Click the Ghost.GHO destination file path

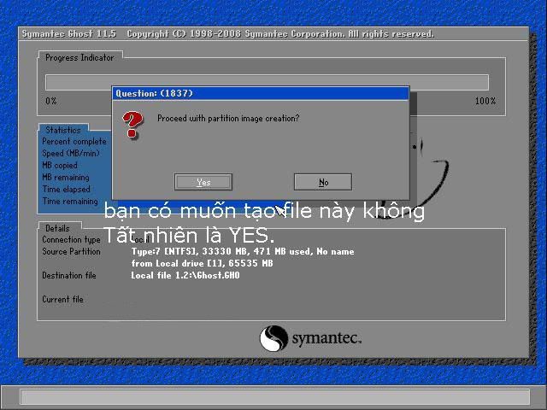185,276
